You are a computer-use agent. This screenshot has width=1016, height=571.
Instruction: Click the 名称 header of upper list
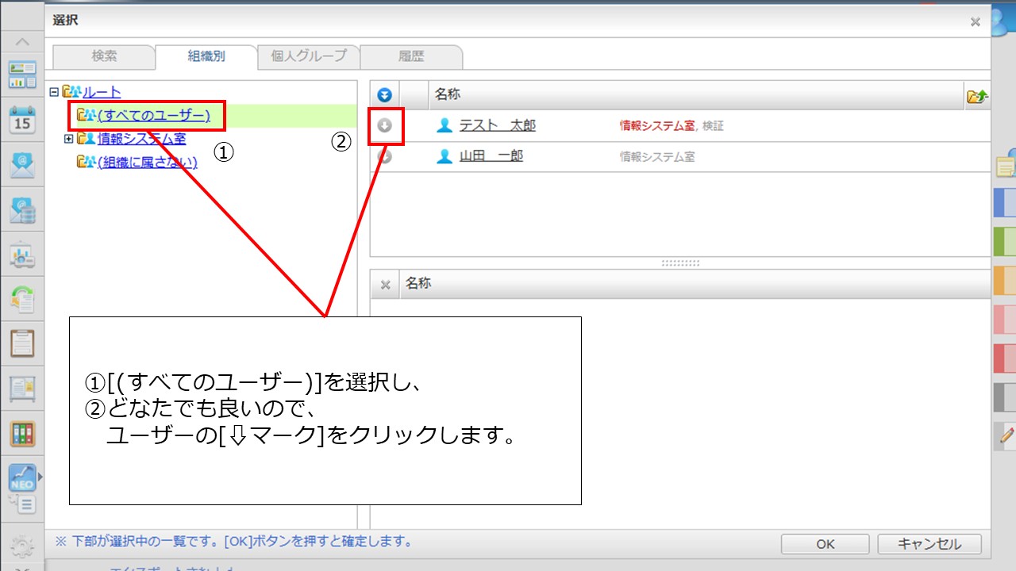coord(448,94)
